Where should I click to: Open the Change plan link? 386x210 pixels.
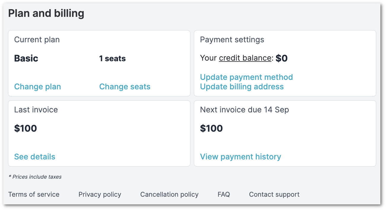tap(38, 87)
